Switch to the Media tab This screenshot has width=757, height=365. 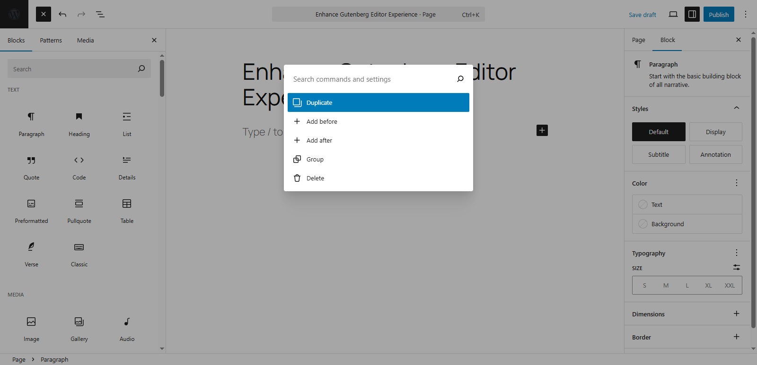pos(86,40)
